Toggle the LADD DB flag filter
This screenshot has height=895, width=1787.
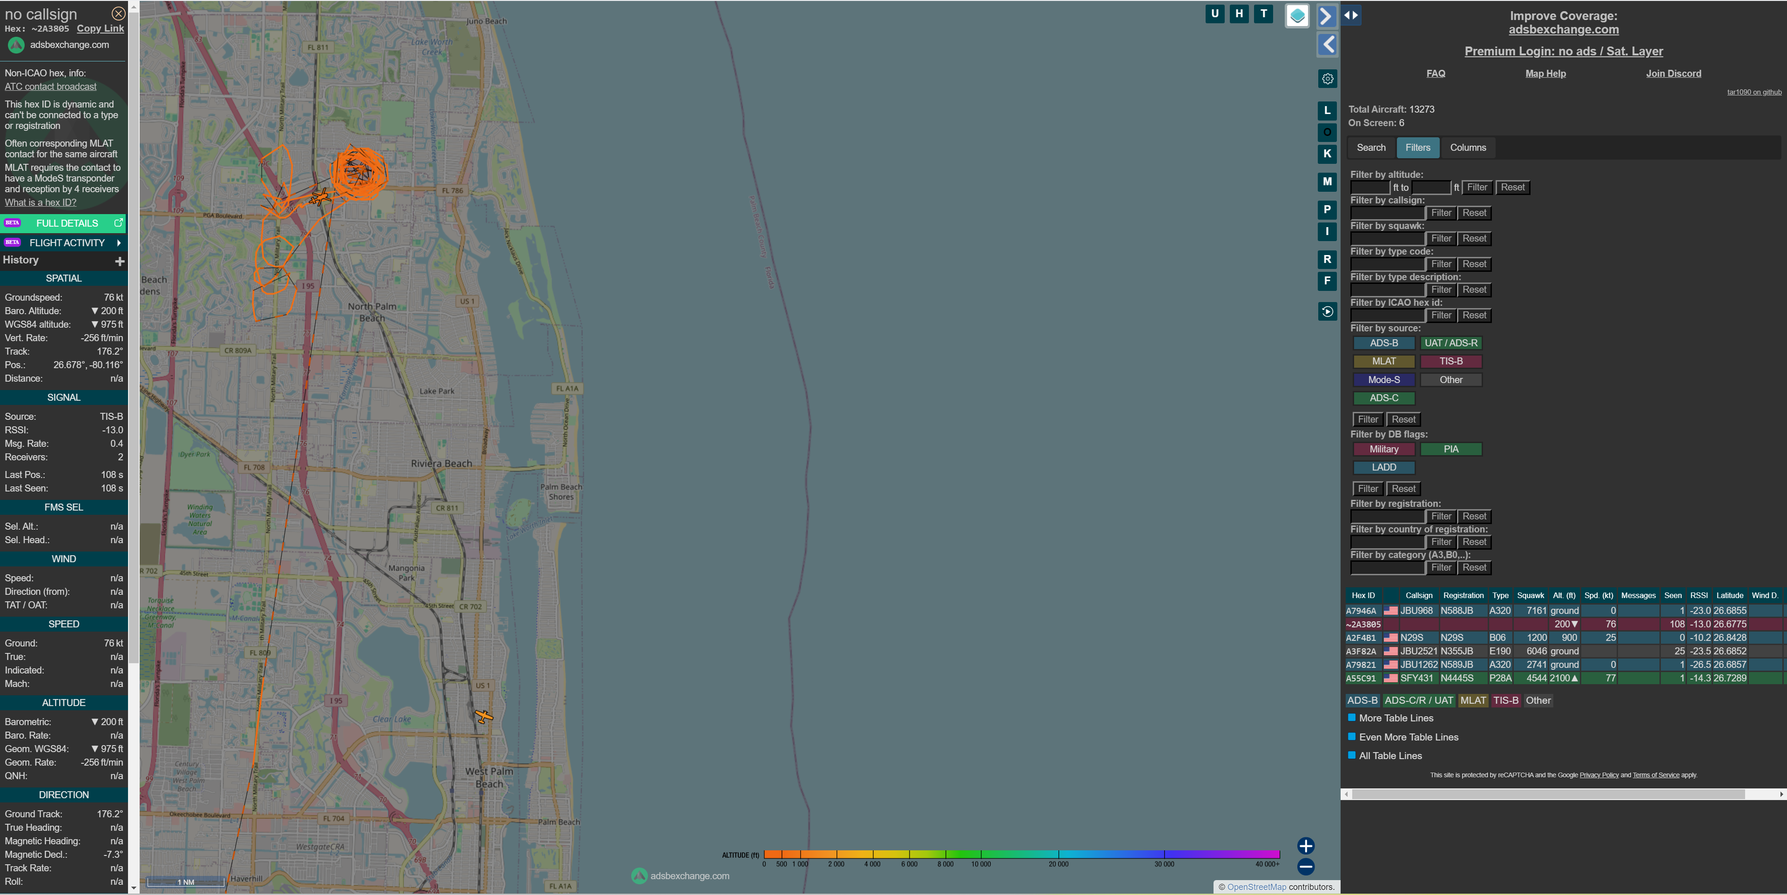pyautogui.click(x=1383, y=468)
